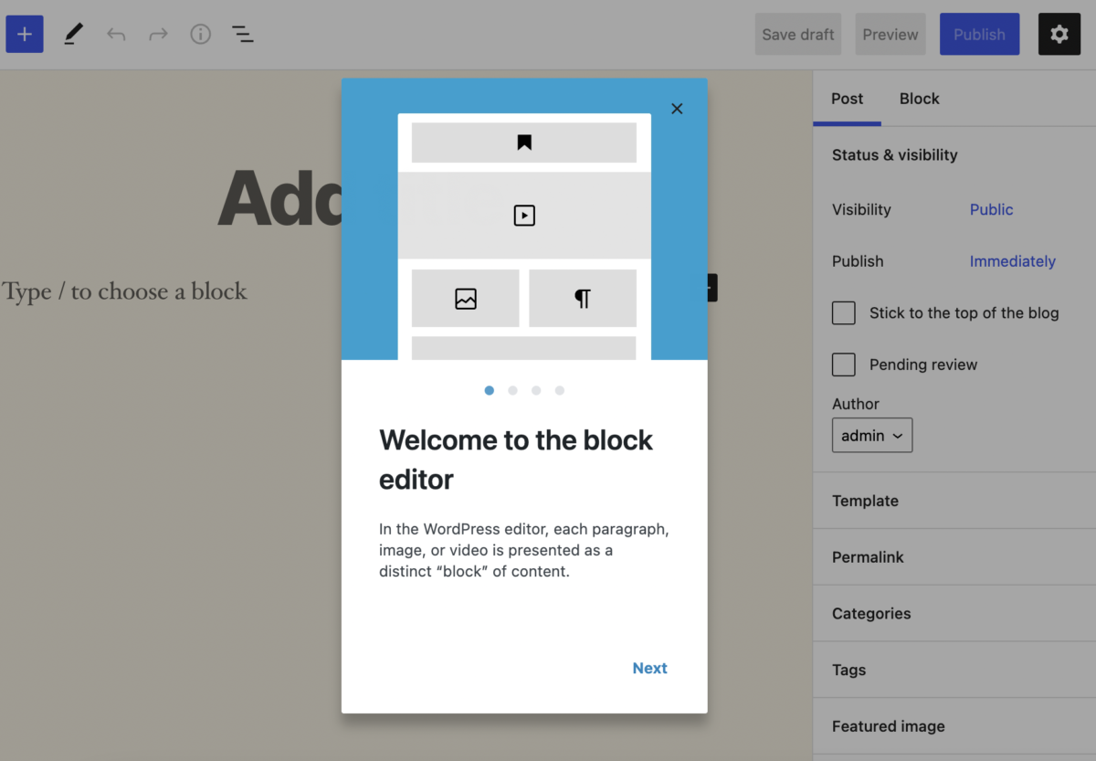Switch to the Post tab
This screenshot has height=761, width=1096.
[x=847, y=99]
